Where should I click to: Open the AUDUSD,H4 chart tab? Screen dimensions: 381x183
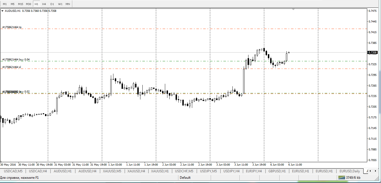pyautogui.click(x=88, y=171)
